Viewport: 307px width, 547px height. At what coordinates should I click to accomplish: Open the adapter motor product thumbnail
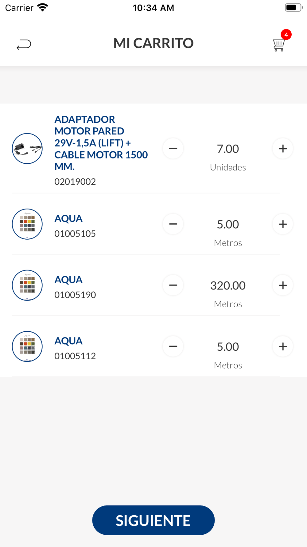(27, 149)
